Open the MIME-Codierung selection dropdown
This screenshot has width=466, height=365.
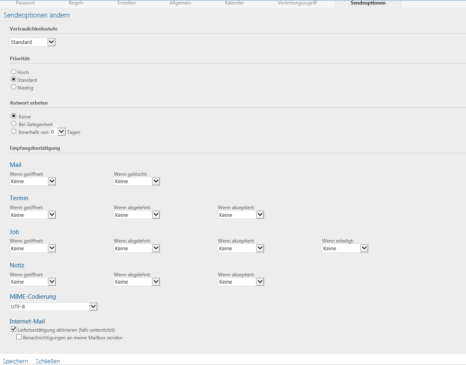pos(93,306)
